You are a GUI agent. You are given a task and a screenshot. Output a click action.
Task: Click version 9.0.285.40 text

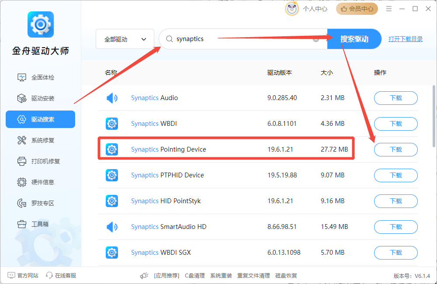[282, 98]
